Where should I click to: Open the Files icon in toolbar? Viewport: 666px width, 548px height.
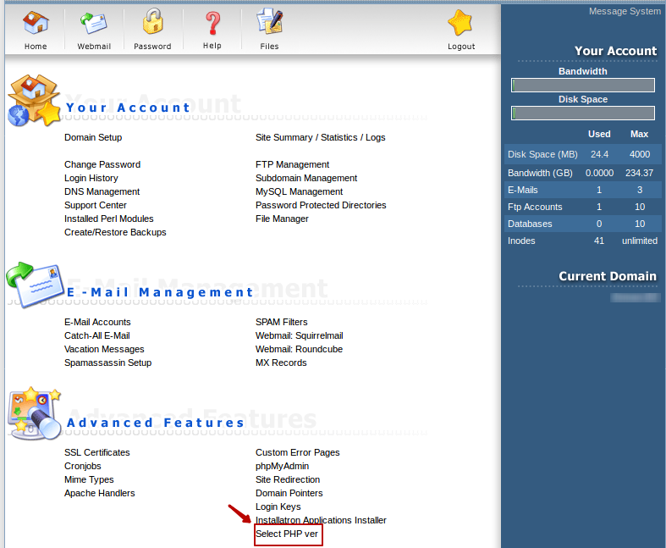(269, 24)
